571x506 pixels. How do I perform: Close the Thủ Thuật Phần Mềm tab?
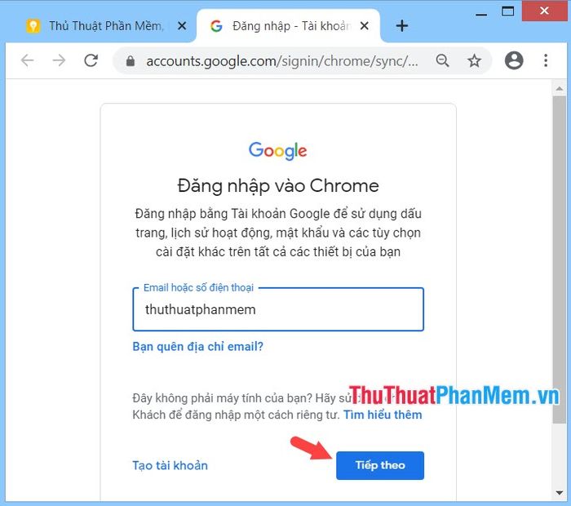click(182, 26)
